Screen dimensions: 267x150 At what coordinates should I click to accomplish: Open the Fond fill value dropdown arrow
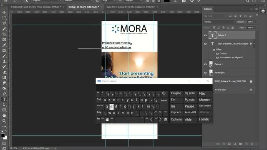coord(256,27)
